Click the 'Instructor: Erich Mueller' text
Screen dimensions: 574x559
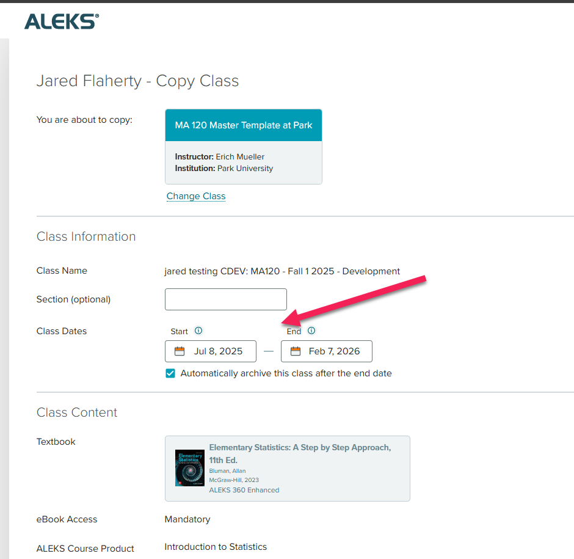click(x=220, y=157)
